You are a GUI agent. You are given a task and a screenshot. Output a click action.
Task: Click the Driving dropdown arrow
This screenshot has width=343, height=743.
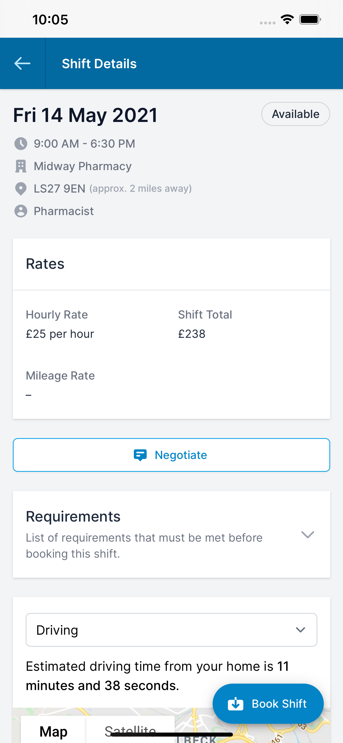pyautogui.click(x=300, y=630)
